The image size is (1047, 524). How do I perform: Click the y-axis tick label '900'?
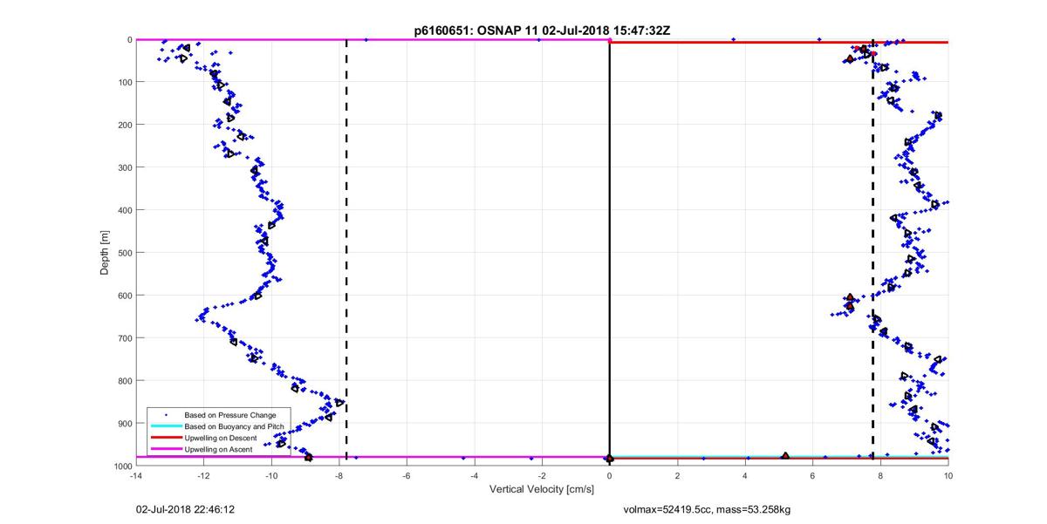click(x=124, y=424)
